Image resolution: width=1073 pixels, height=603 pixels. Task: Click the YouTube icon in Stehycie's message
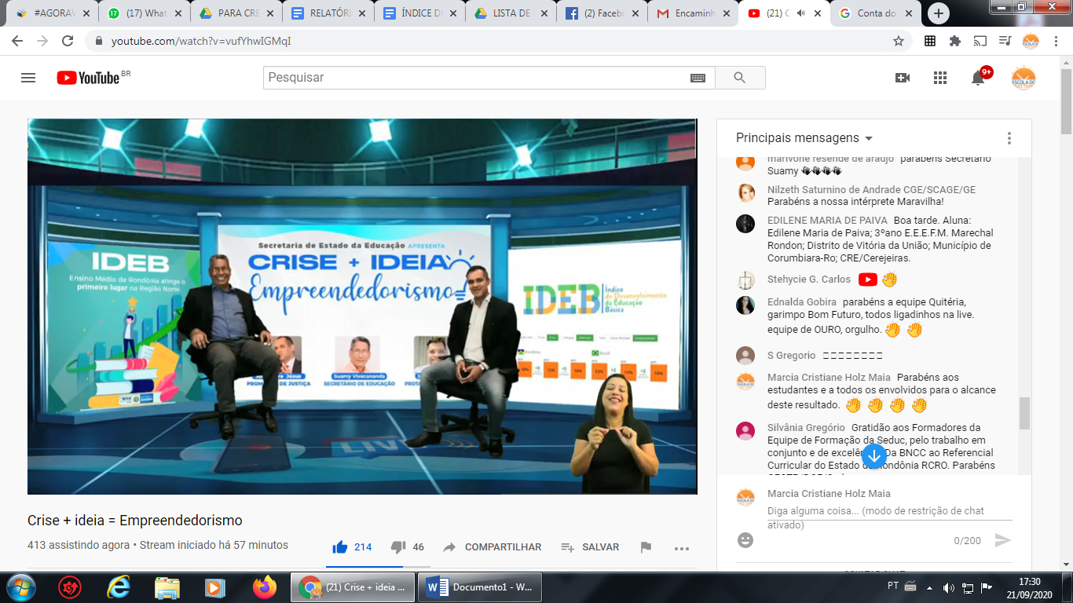(867, 280)
